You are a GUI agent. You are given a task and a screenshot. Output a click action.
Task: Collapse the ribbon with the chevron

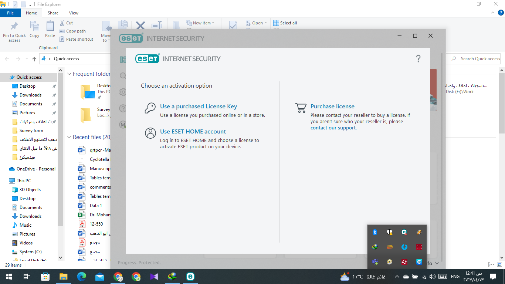coord(492,13)
